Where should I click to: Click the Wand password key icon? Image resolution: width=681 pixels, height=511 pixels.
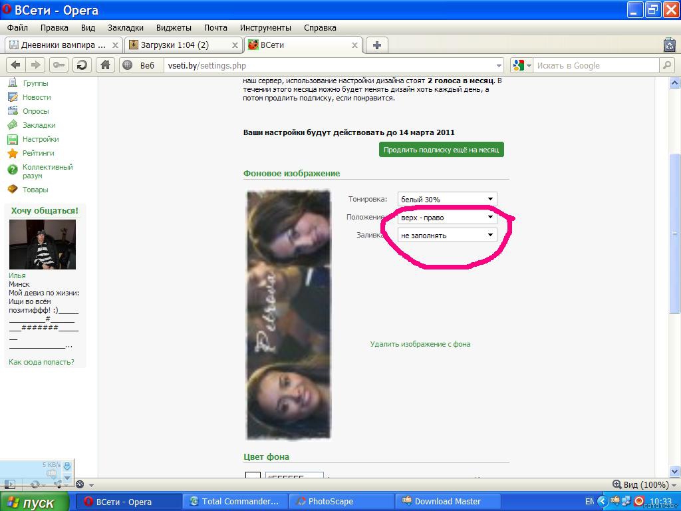point(59,65)
